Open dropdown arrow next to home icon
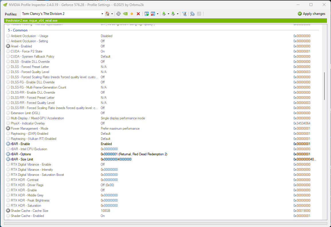Screen dimensions: 331x227 coord(112,14)
